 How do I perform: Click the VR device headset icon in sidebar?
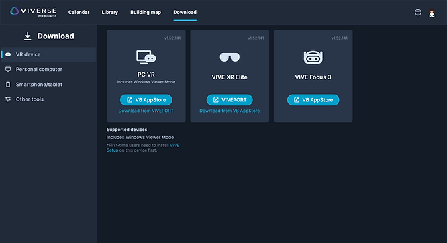click(8, 54)
